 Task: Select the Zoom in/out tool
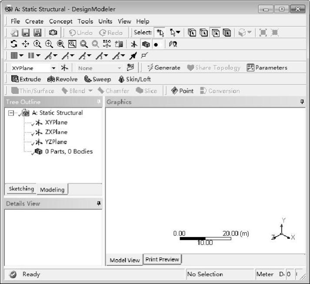click(x=37, y=44)
